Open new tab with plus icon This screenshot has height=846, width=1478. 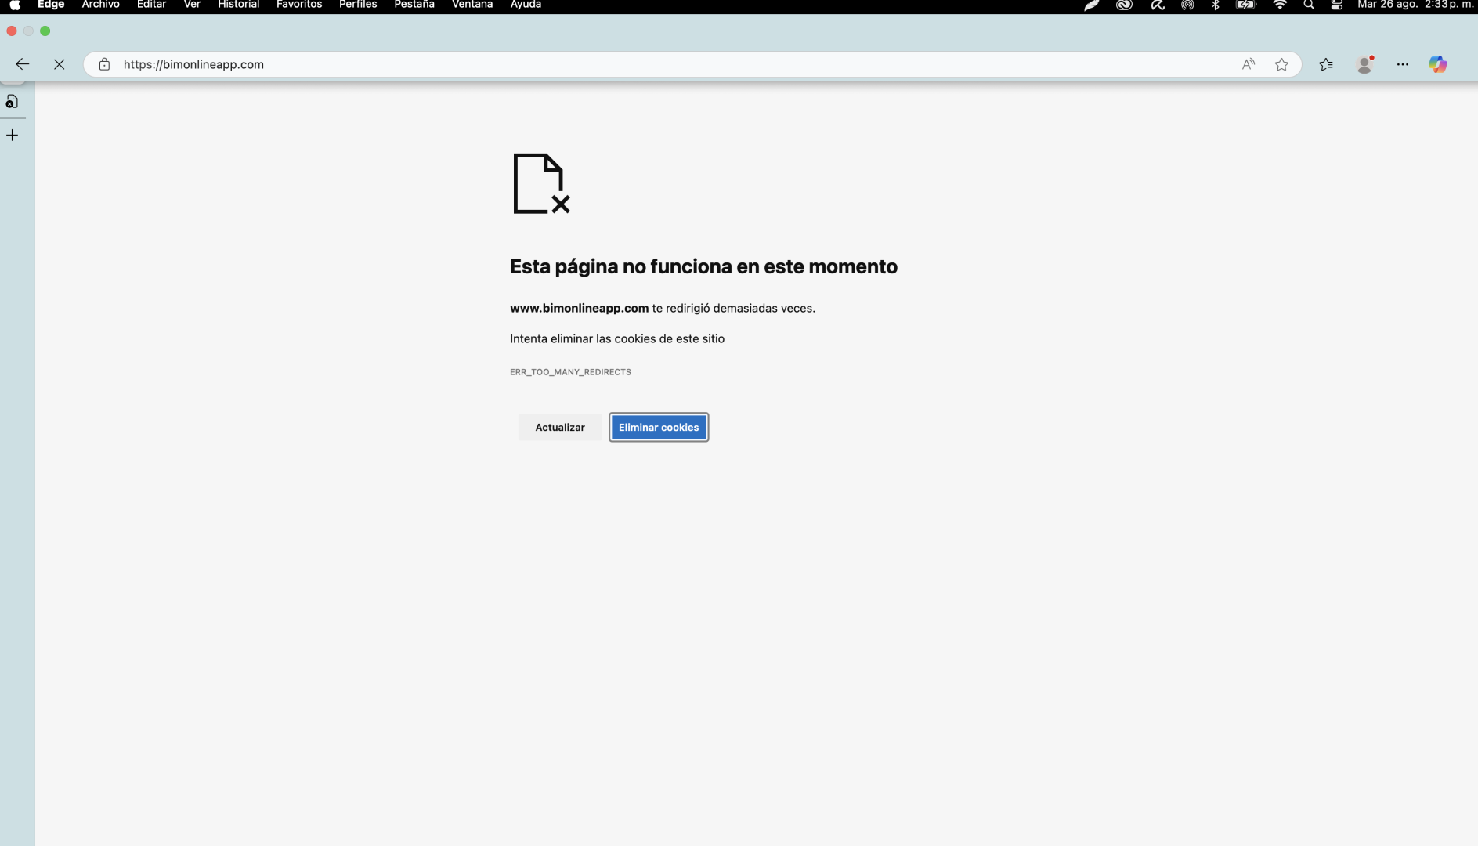tap(13, 136)
